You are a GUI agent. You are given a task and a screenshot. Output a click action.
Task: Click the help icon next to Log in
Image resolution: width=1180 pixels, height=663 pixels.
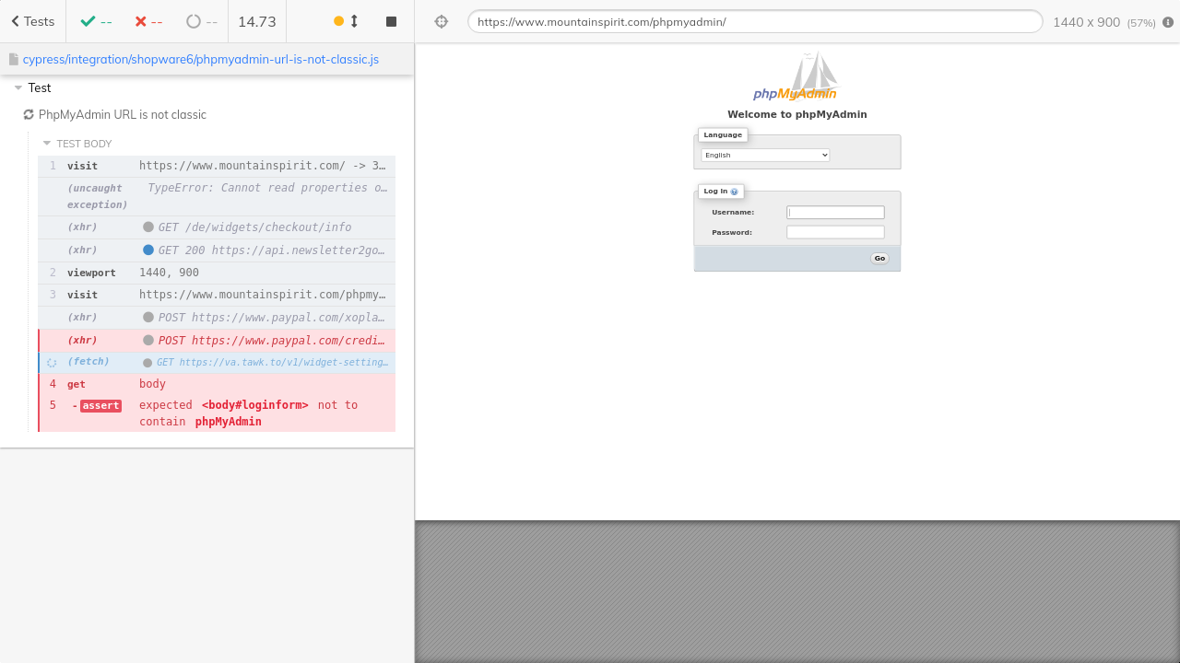coord(735,192)
